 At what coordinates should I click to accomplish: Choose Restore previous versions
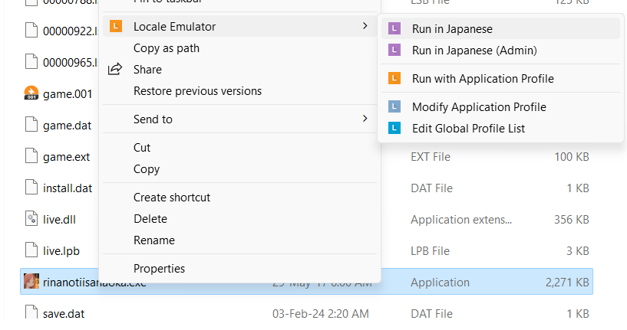click(x=197, y=90)
